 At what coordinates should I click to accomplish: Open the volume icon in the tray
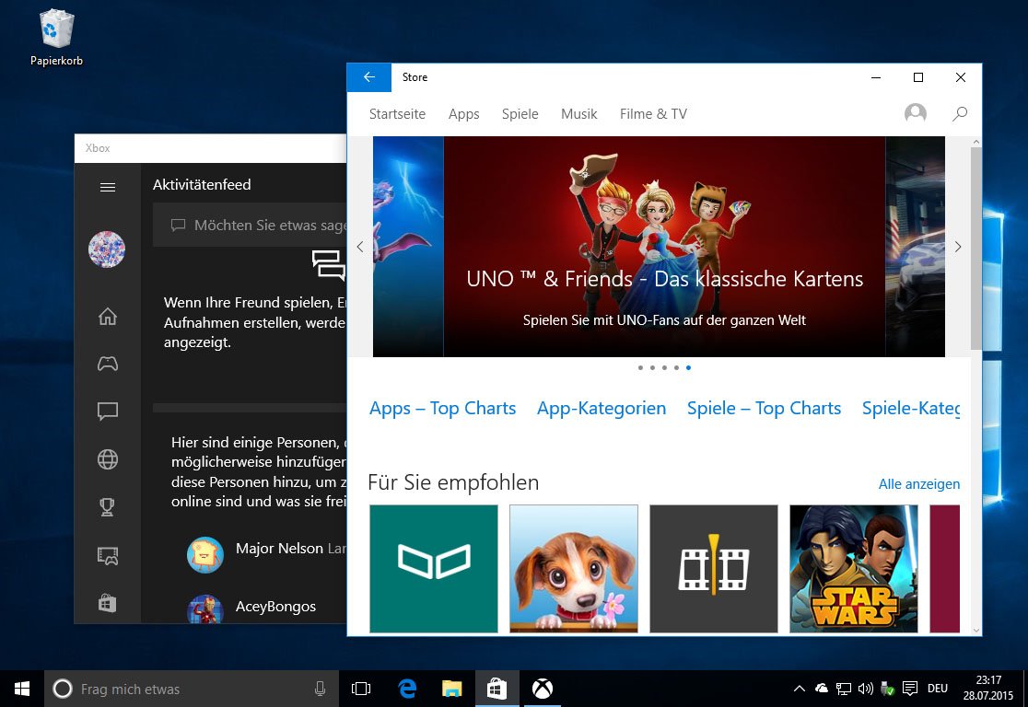[865, 689]
